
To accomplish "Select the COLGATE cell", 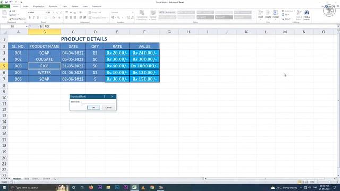I will tap(44, 59).
